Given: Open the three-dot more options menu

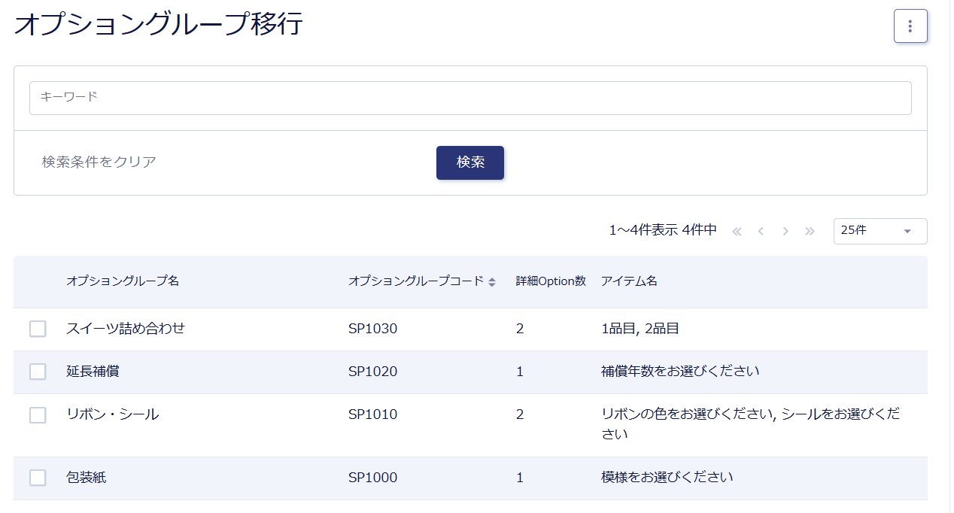Looking at the screenshot, I should pos(910,26).
